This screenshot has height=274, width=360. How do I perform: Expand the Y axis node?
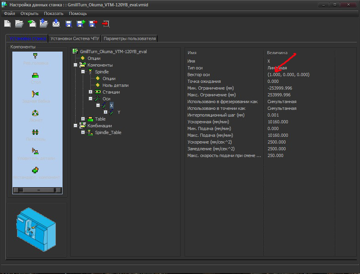105,112
